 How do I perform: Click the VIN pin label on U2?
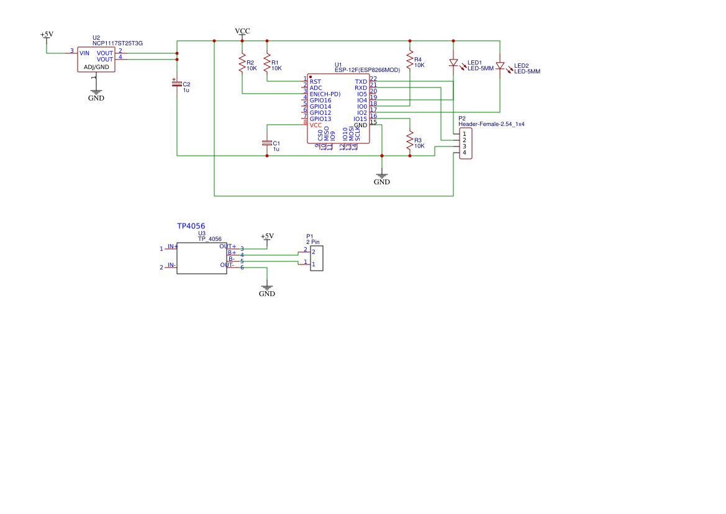click(x=84, y=53)
